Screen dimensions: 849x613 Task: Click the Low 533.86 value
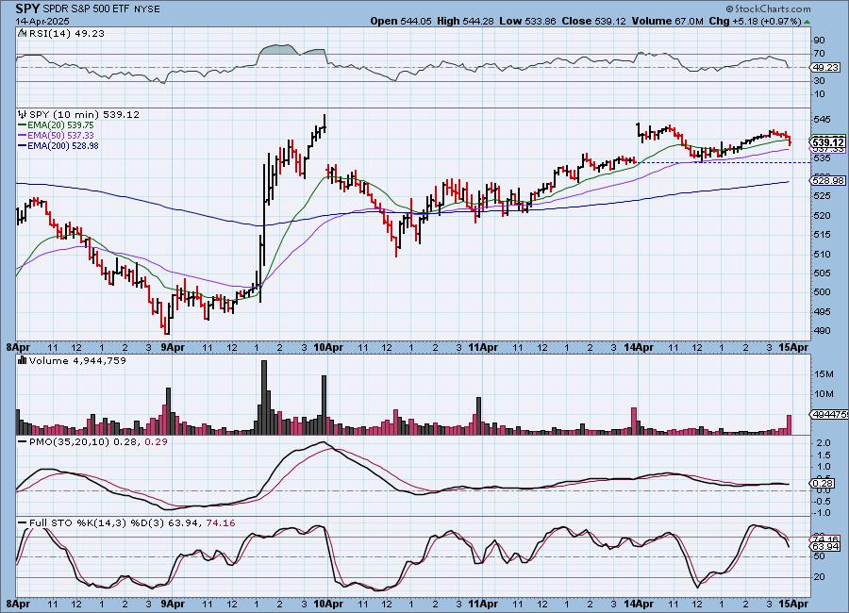pos(527,21)
